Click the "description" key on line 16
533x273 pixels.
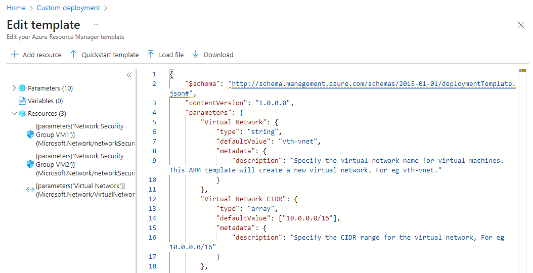pyautogui.click(x=257, y=237)
